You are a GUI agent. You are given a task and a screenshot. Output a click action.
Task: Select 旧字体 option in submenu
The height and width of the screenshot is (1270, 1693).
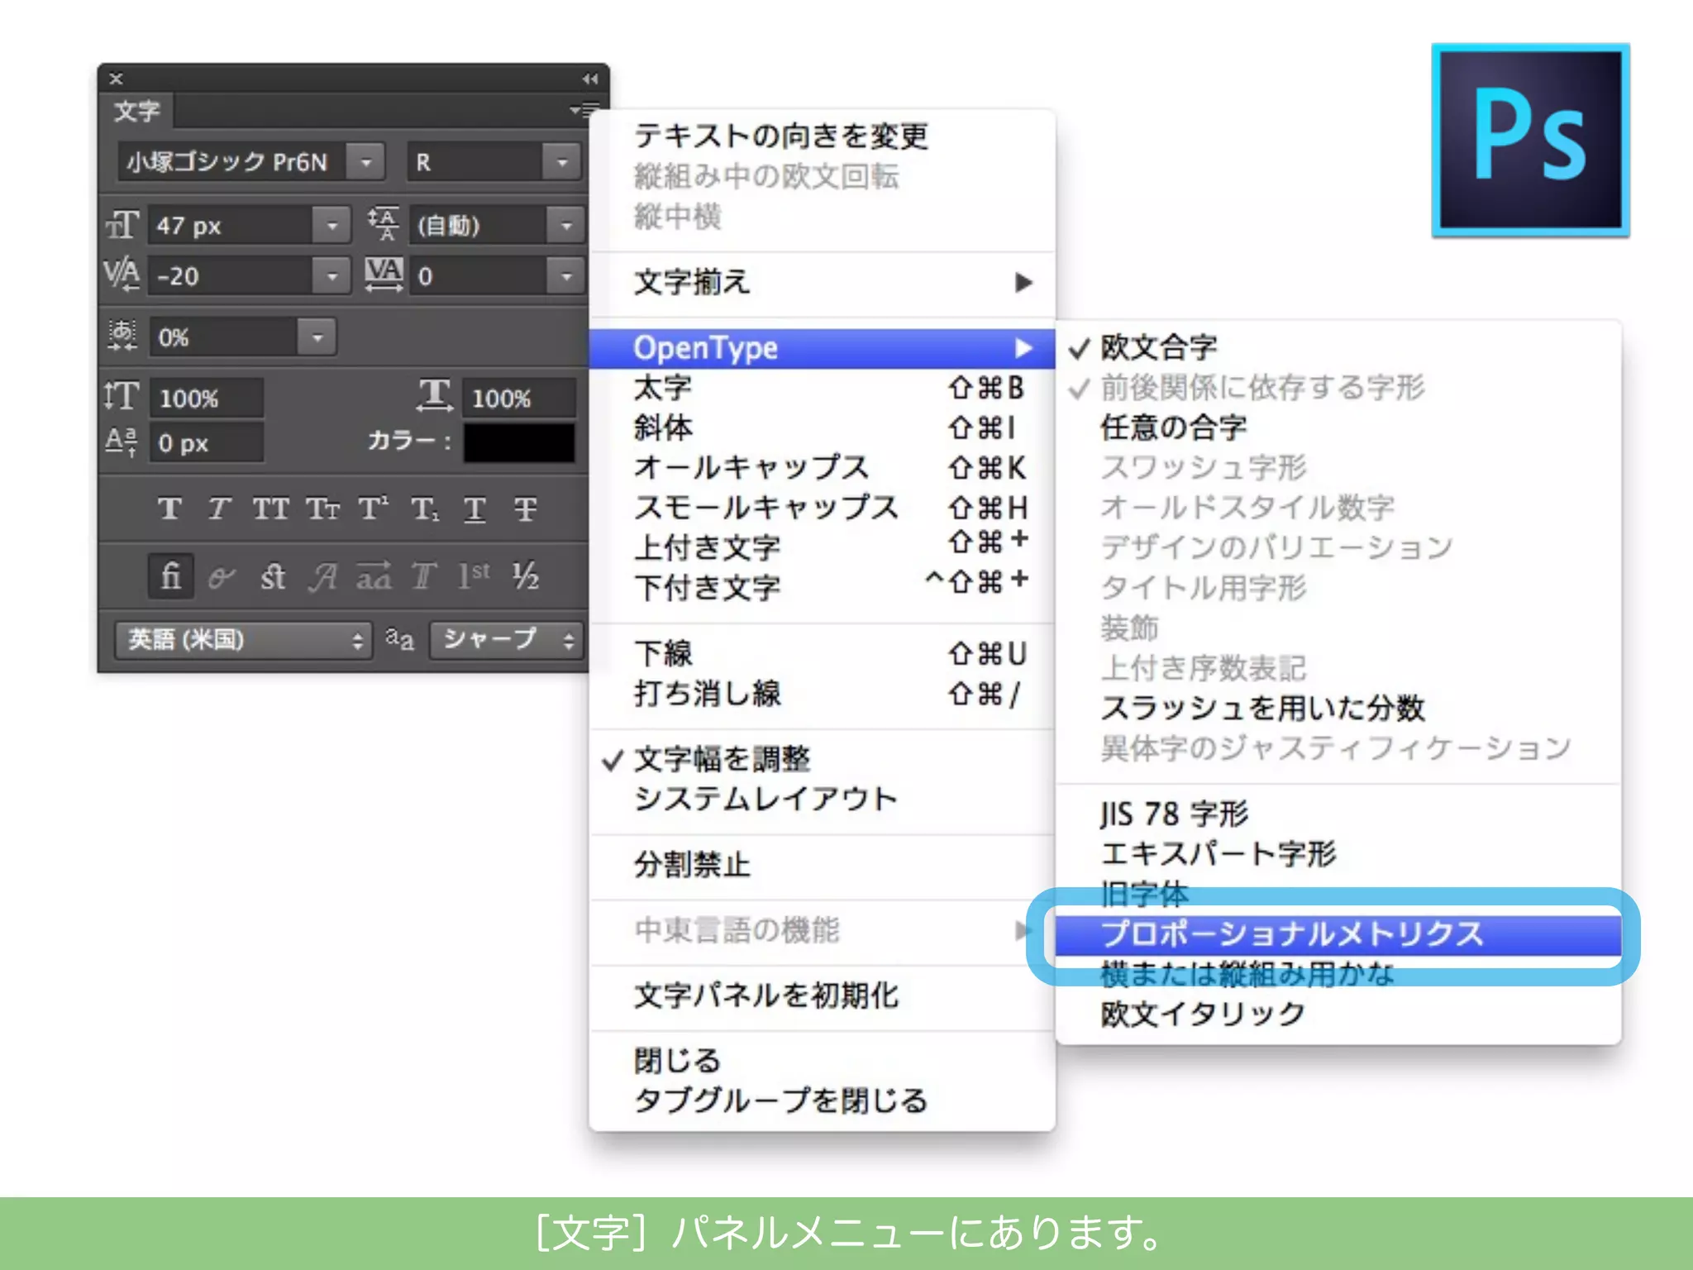1338,894
